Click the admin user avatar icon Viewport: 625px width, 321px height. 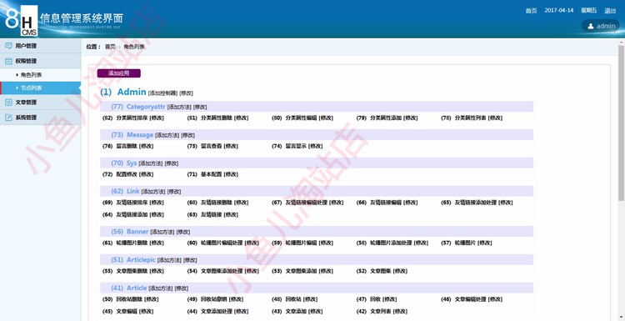point(591,26)
